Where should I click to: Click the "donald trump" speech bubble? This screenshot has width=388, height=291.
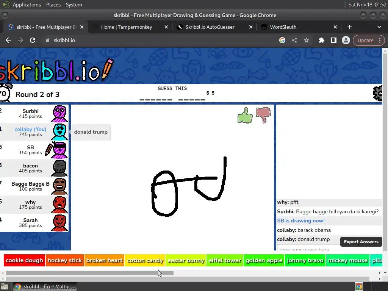(x=91, y=132)
